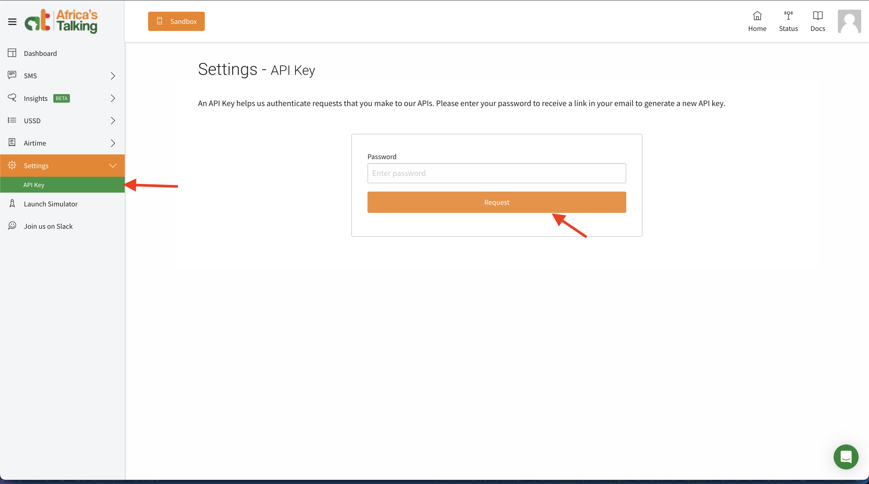This screenshot has height=484, width=869.
Task: Click the USSD list icon
Action: pyautogui.click(x=12, y=120)
